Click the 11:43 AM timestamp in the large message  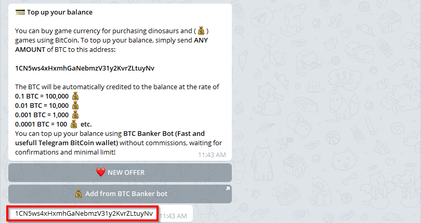[212, 155]
